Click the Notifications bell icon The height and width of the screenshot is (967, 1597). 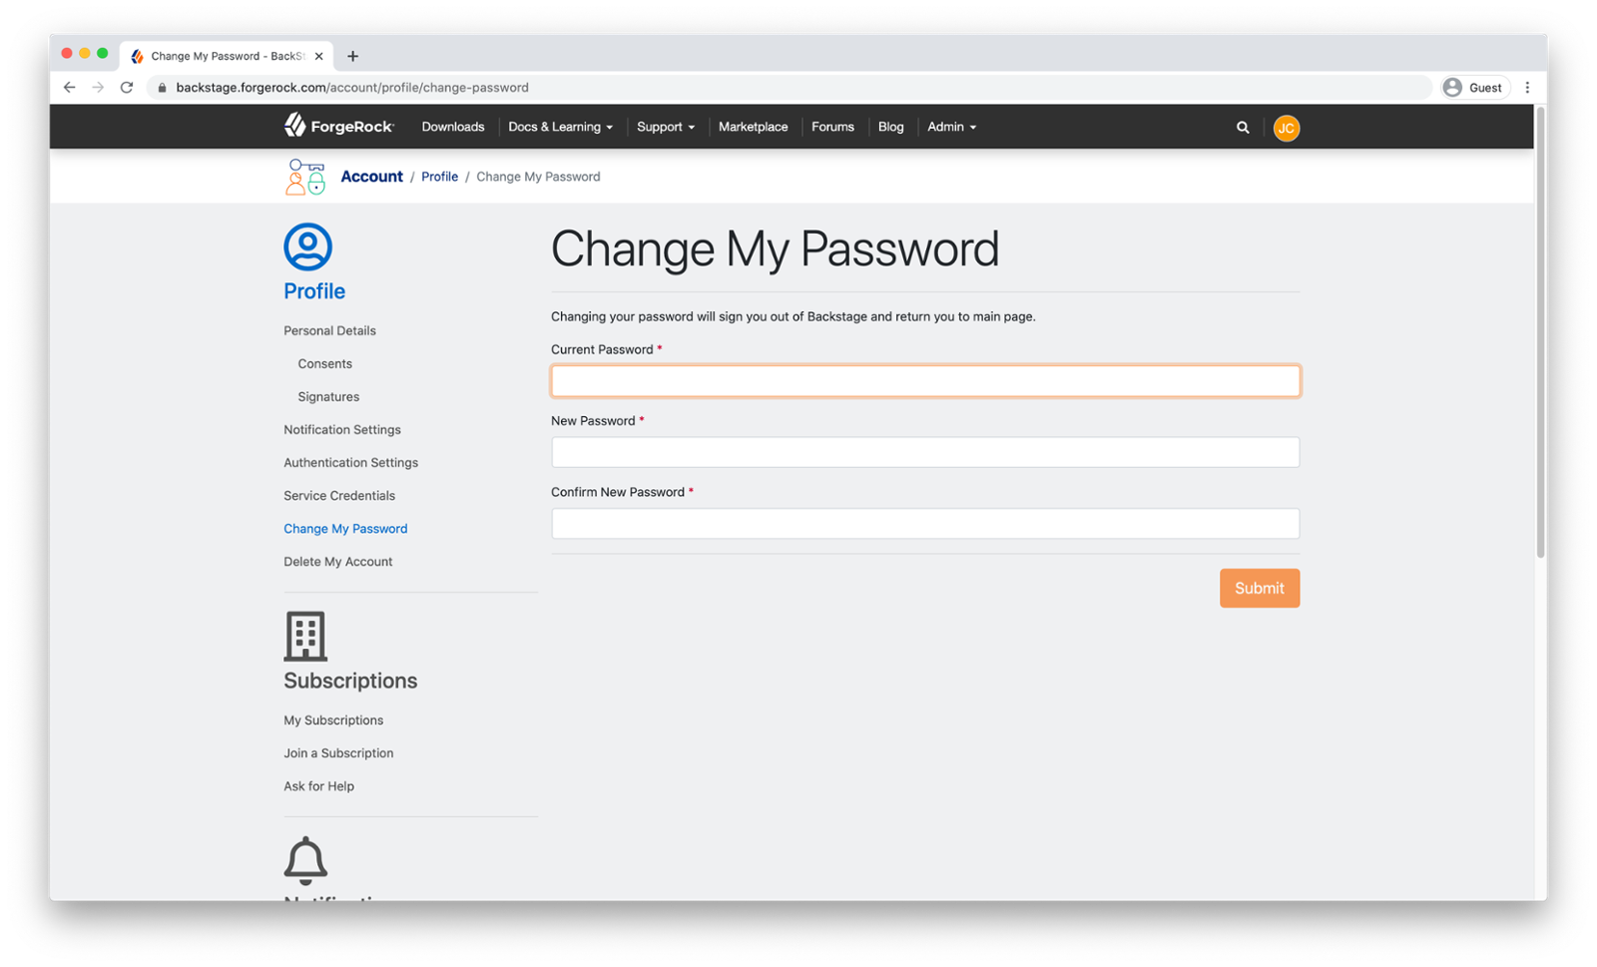click(305, 860)
